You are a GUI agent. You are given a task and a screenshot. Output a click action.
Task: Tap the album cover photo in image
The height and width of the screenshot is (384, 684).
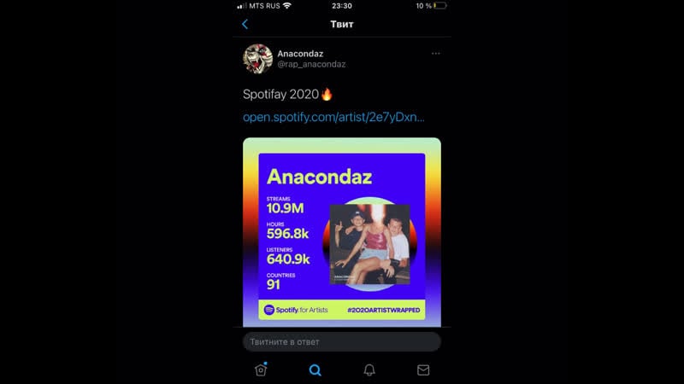coord(370,244)
